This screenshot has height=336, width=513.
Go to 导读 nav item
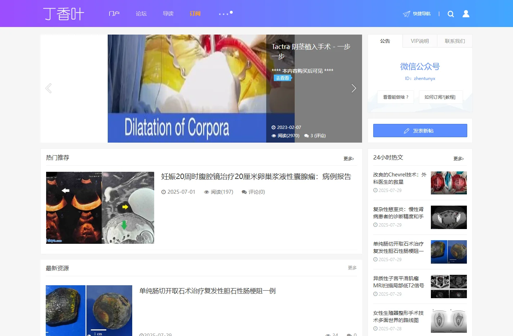point(168,14)
